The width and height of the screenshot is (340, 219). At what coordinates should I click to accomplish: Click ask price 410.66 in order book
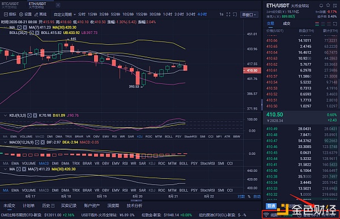[x=271, y=41]
